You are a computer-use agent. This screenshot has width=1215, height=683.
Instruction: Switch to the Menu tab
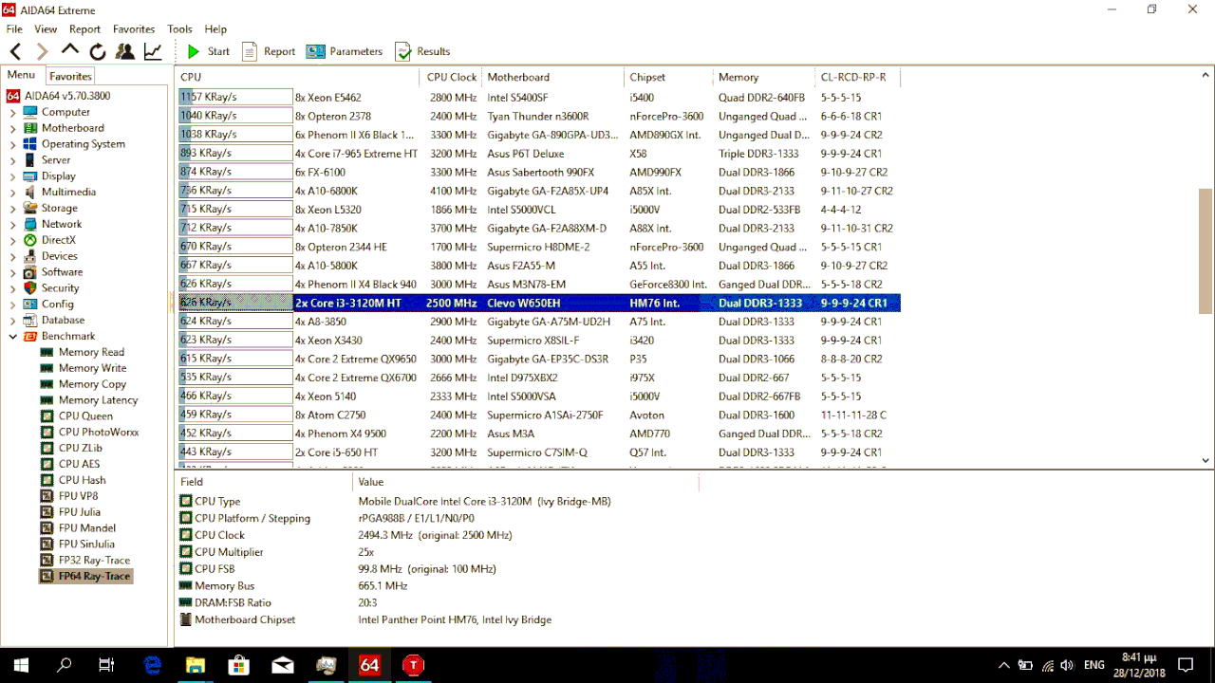[x=21, y=75]
